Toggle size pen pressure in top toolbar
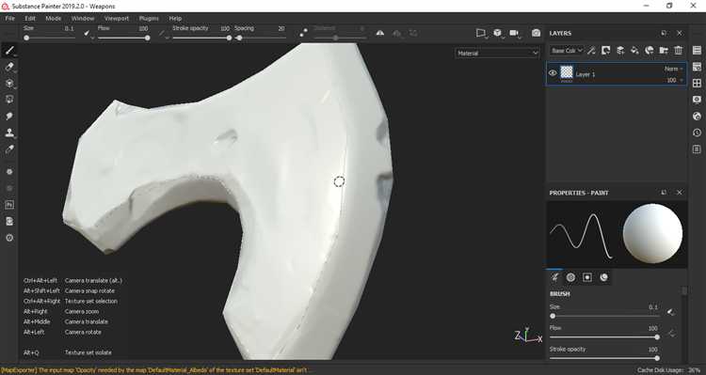The height and width of the screenshot is (375, 706). click(x=87, y=33)
